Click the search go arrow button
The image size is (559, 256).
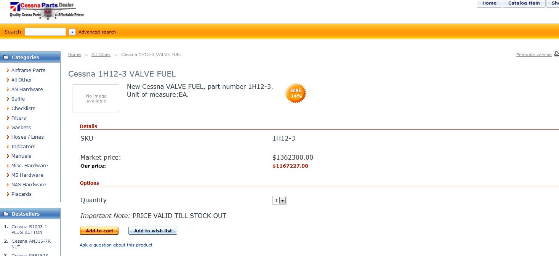point(72,32)
